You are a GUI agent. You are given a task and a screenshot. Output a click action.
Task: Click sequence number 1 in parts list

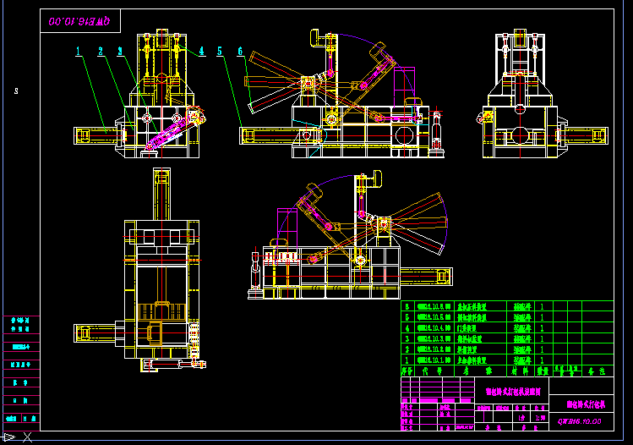click(x=407, y=360)
